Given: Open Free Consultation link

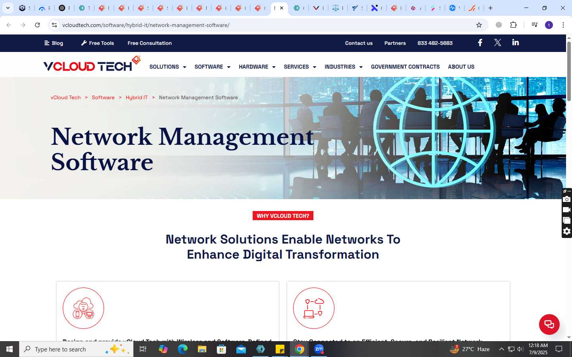Looking at the screenshot, I should [150, 43].
